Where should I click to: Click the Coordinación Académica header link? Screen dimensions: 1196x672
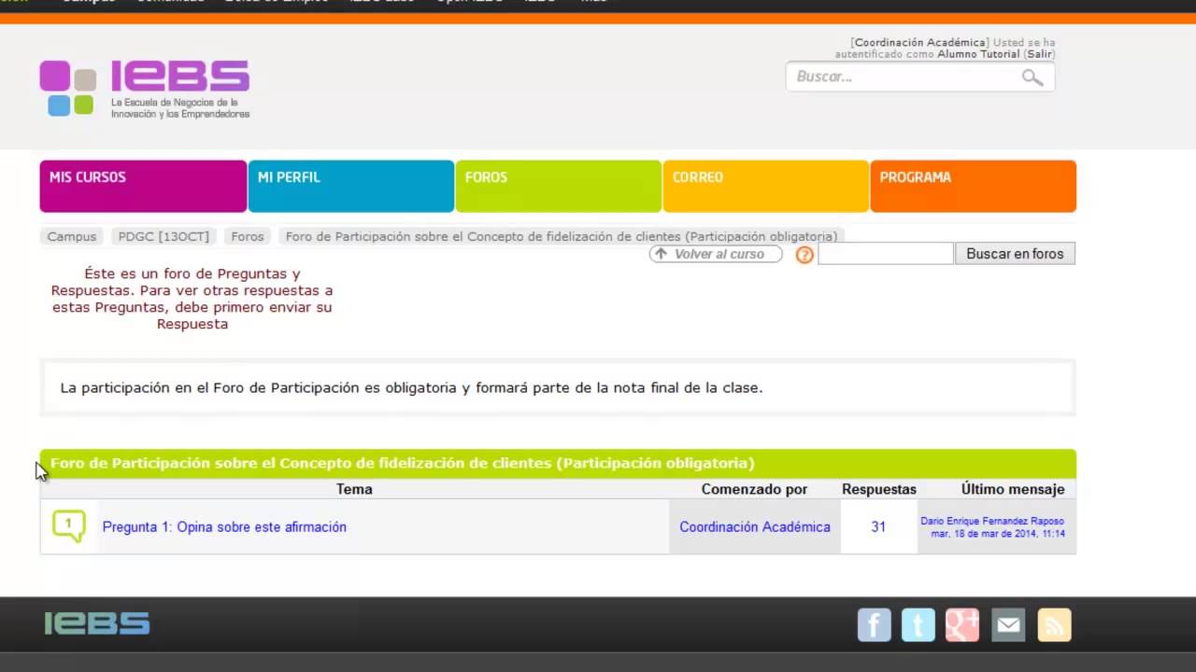(x=919, y=43)
